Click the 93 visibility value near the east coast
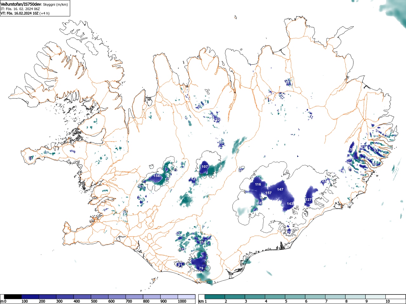This screenshot has width=406, height=304. click(376, 150)
